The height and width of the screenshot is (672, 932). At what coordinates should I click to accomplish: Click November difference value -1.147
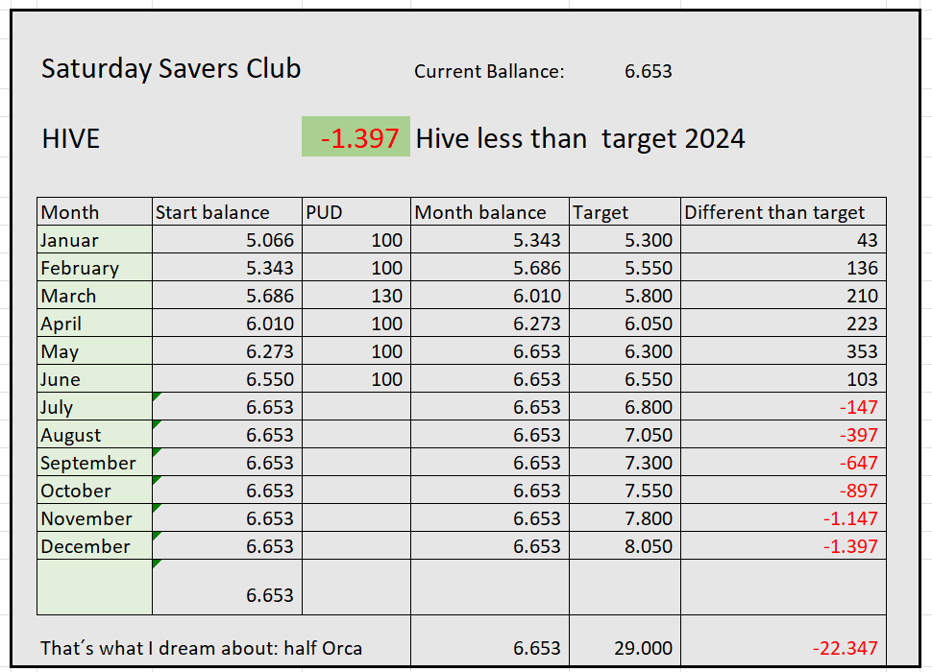[x=783, y=518]
